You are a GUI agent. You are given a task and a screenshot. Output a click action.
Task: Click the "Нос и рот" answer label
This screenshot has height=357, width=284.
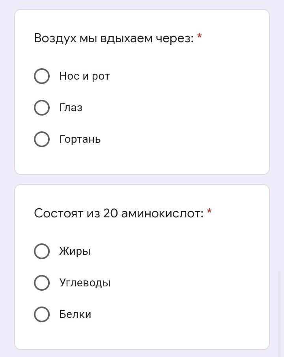[x=84, y=76]
